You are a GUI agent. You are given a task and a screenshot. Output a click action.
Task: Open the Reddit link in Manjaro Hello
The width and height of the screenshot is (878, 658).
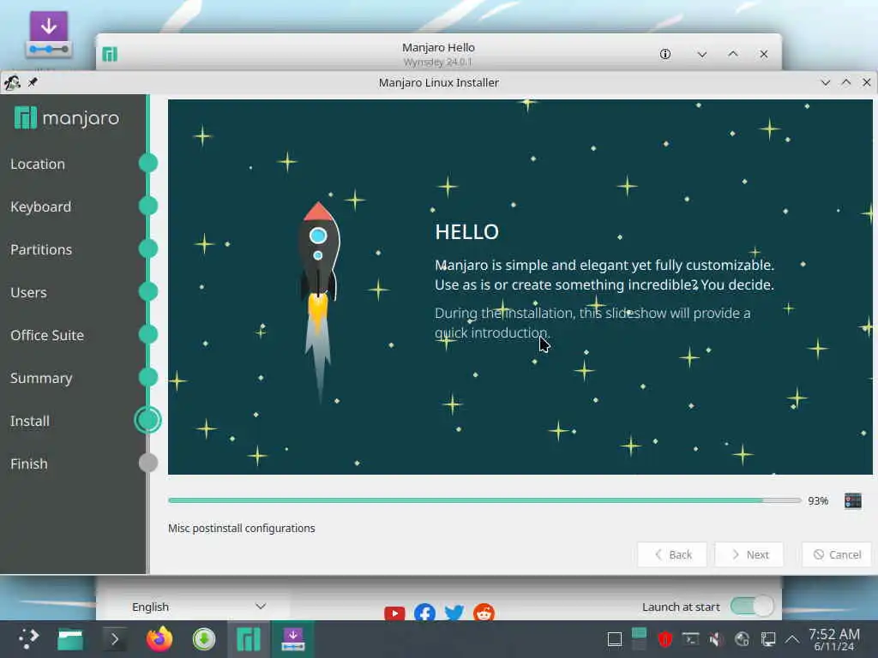(484, 613)
